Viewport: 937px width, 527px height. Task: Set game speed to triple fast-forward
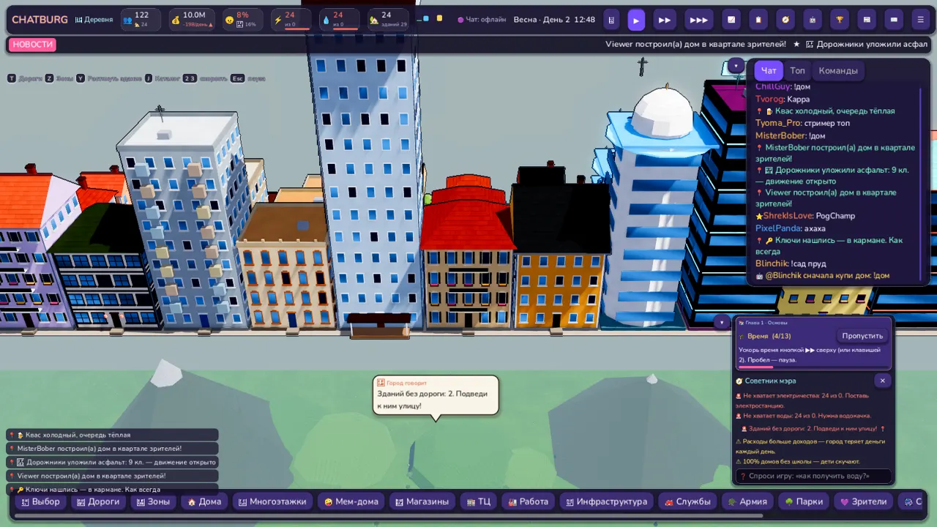[x=699, y=20]
